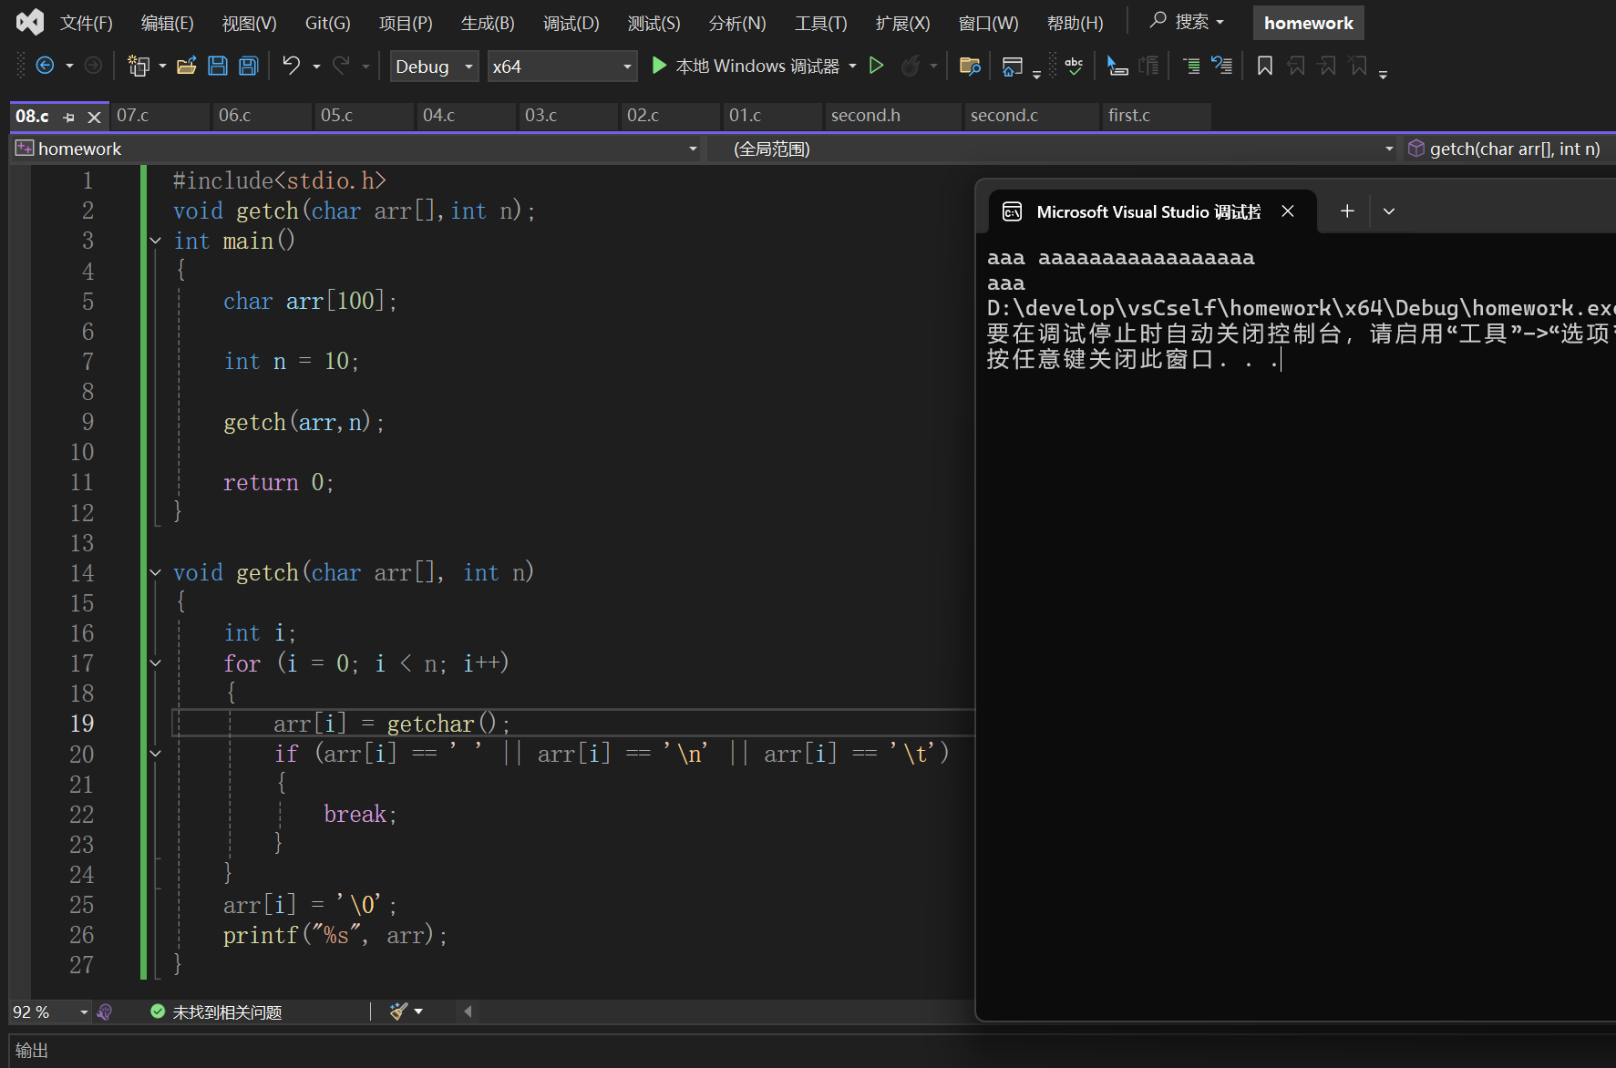This screenshot has width=1616, height=1068.
Task: Click the comment out selected lines icon
Action: [x=1190, y=66]
